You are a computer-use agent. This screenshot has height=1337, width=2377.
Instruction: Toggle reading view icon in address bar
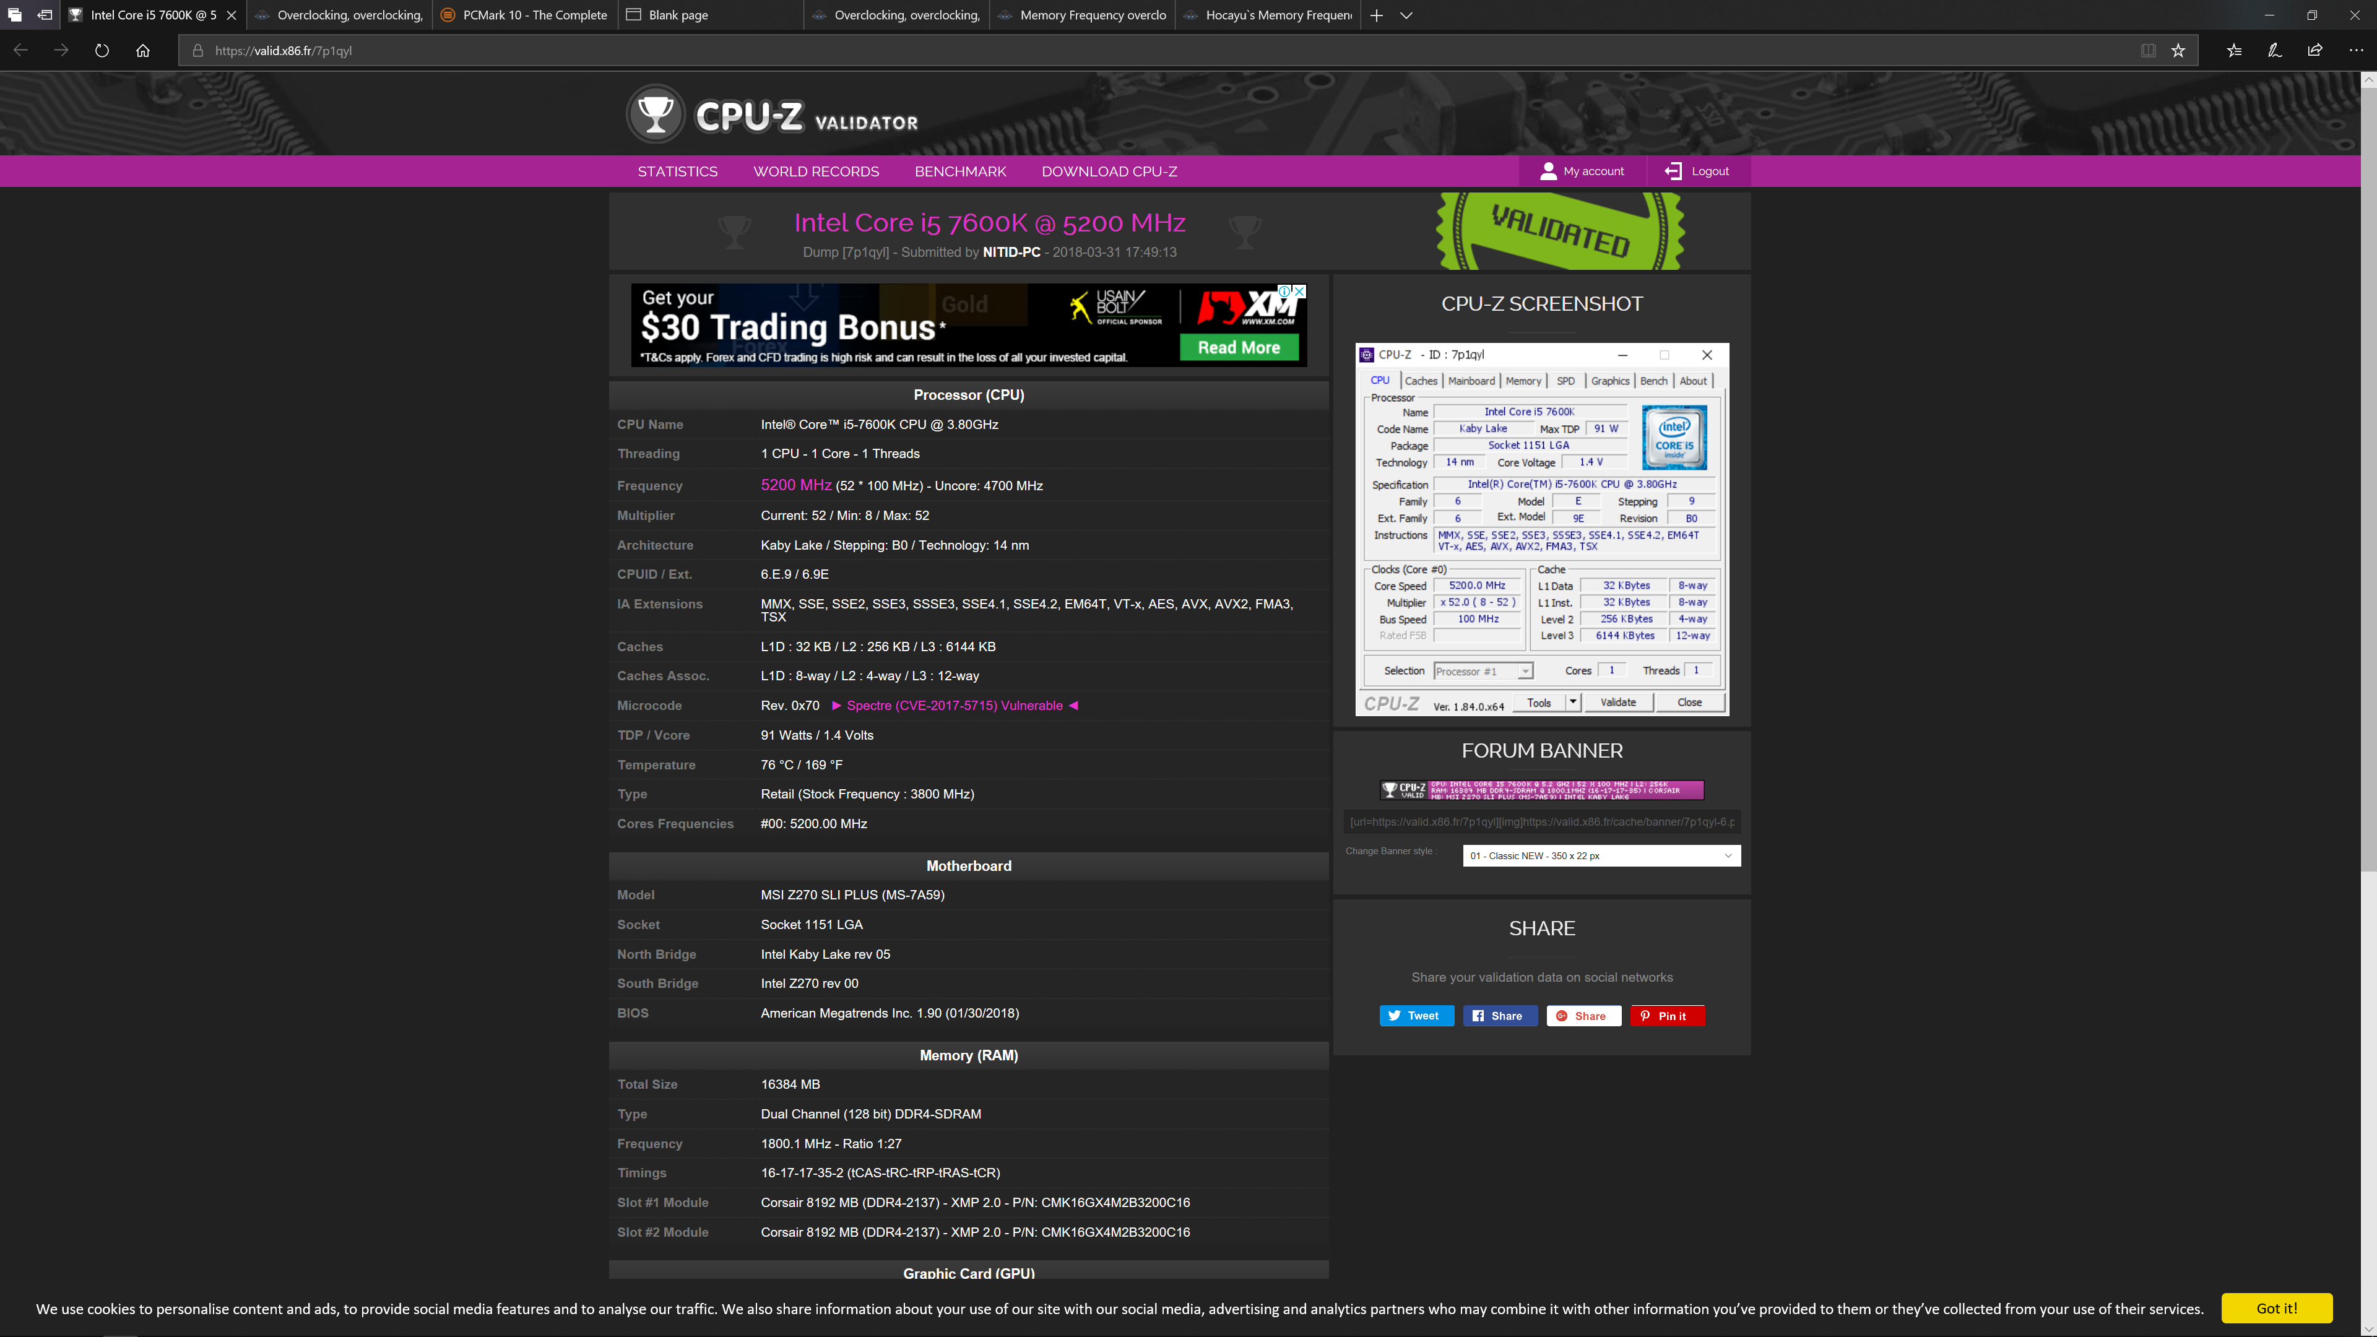[x=2148, y=51]
